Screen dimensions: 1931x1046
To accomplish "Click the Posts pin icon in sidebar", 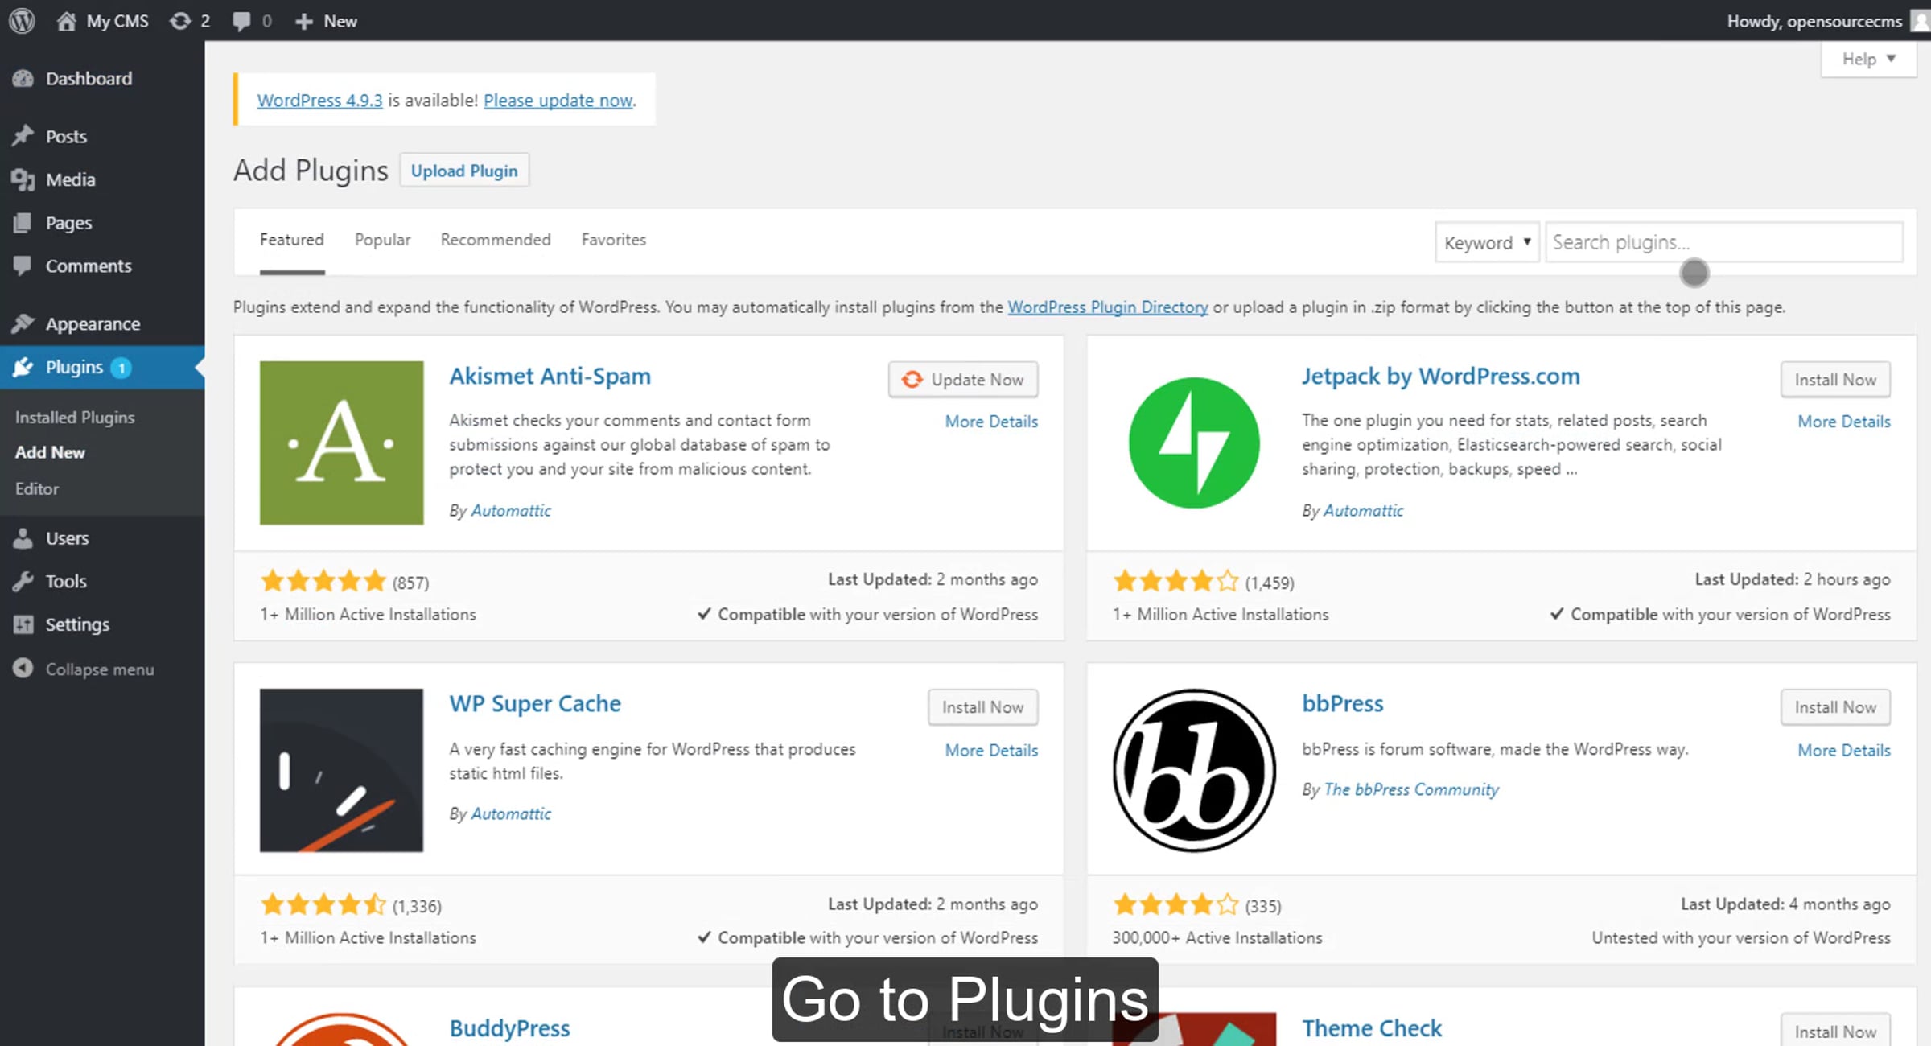I will 23,135.
